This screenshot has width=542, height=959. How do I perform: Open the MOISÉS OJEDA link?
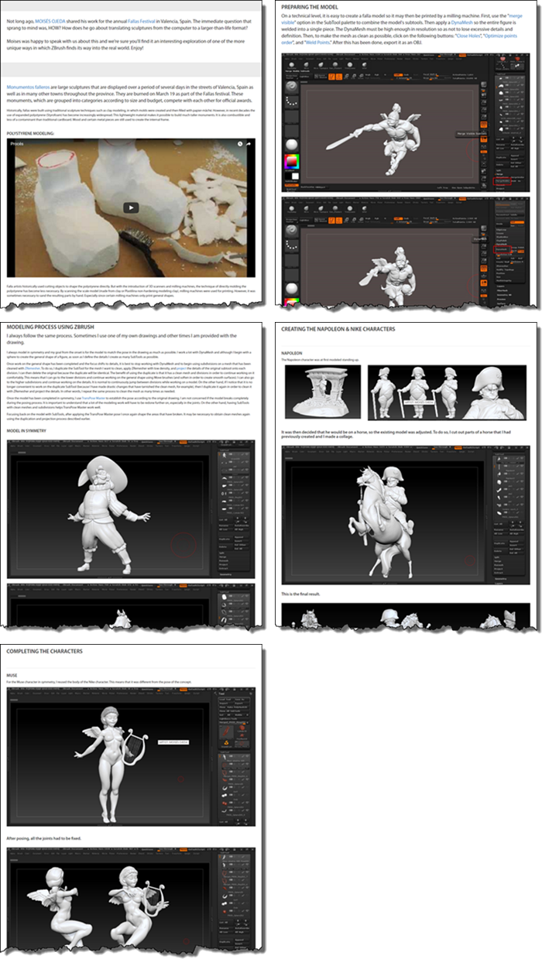52,22
